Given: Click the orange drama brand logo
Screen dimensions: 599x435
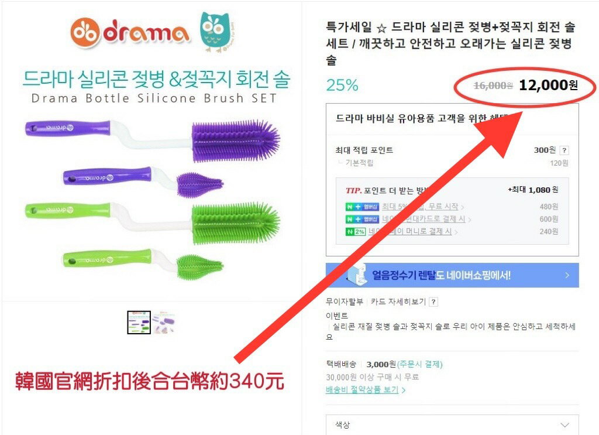Looking at the screenshot, I should (x=130, y=33).
